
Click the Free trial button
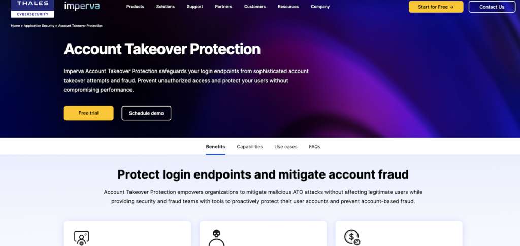click(x=88, y=113)
